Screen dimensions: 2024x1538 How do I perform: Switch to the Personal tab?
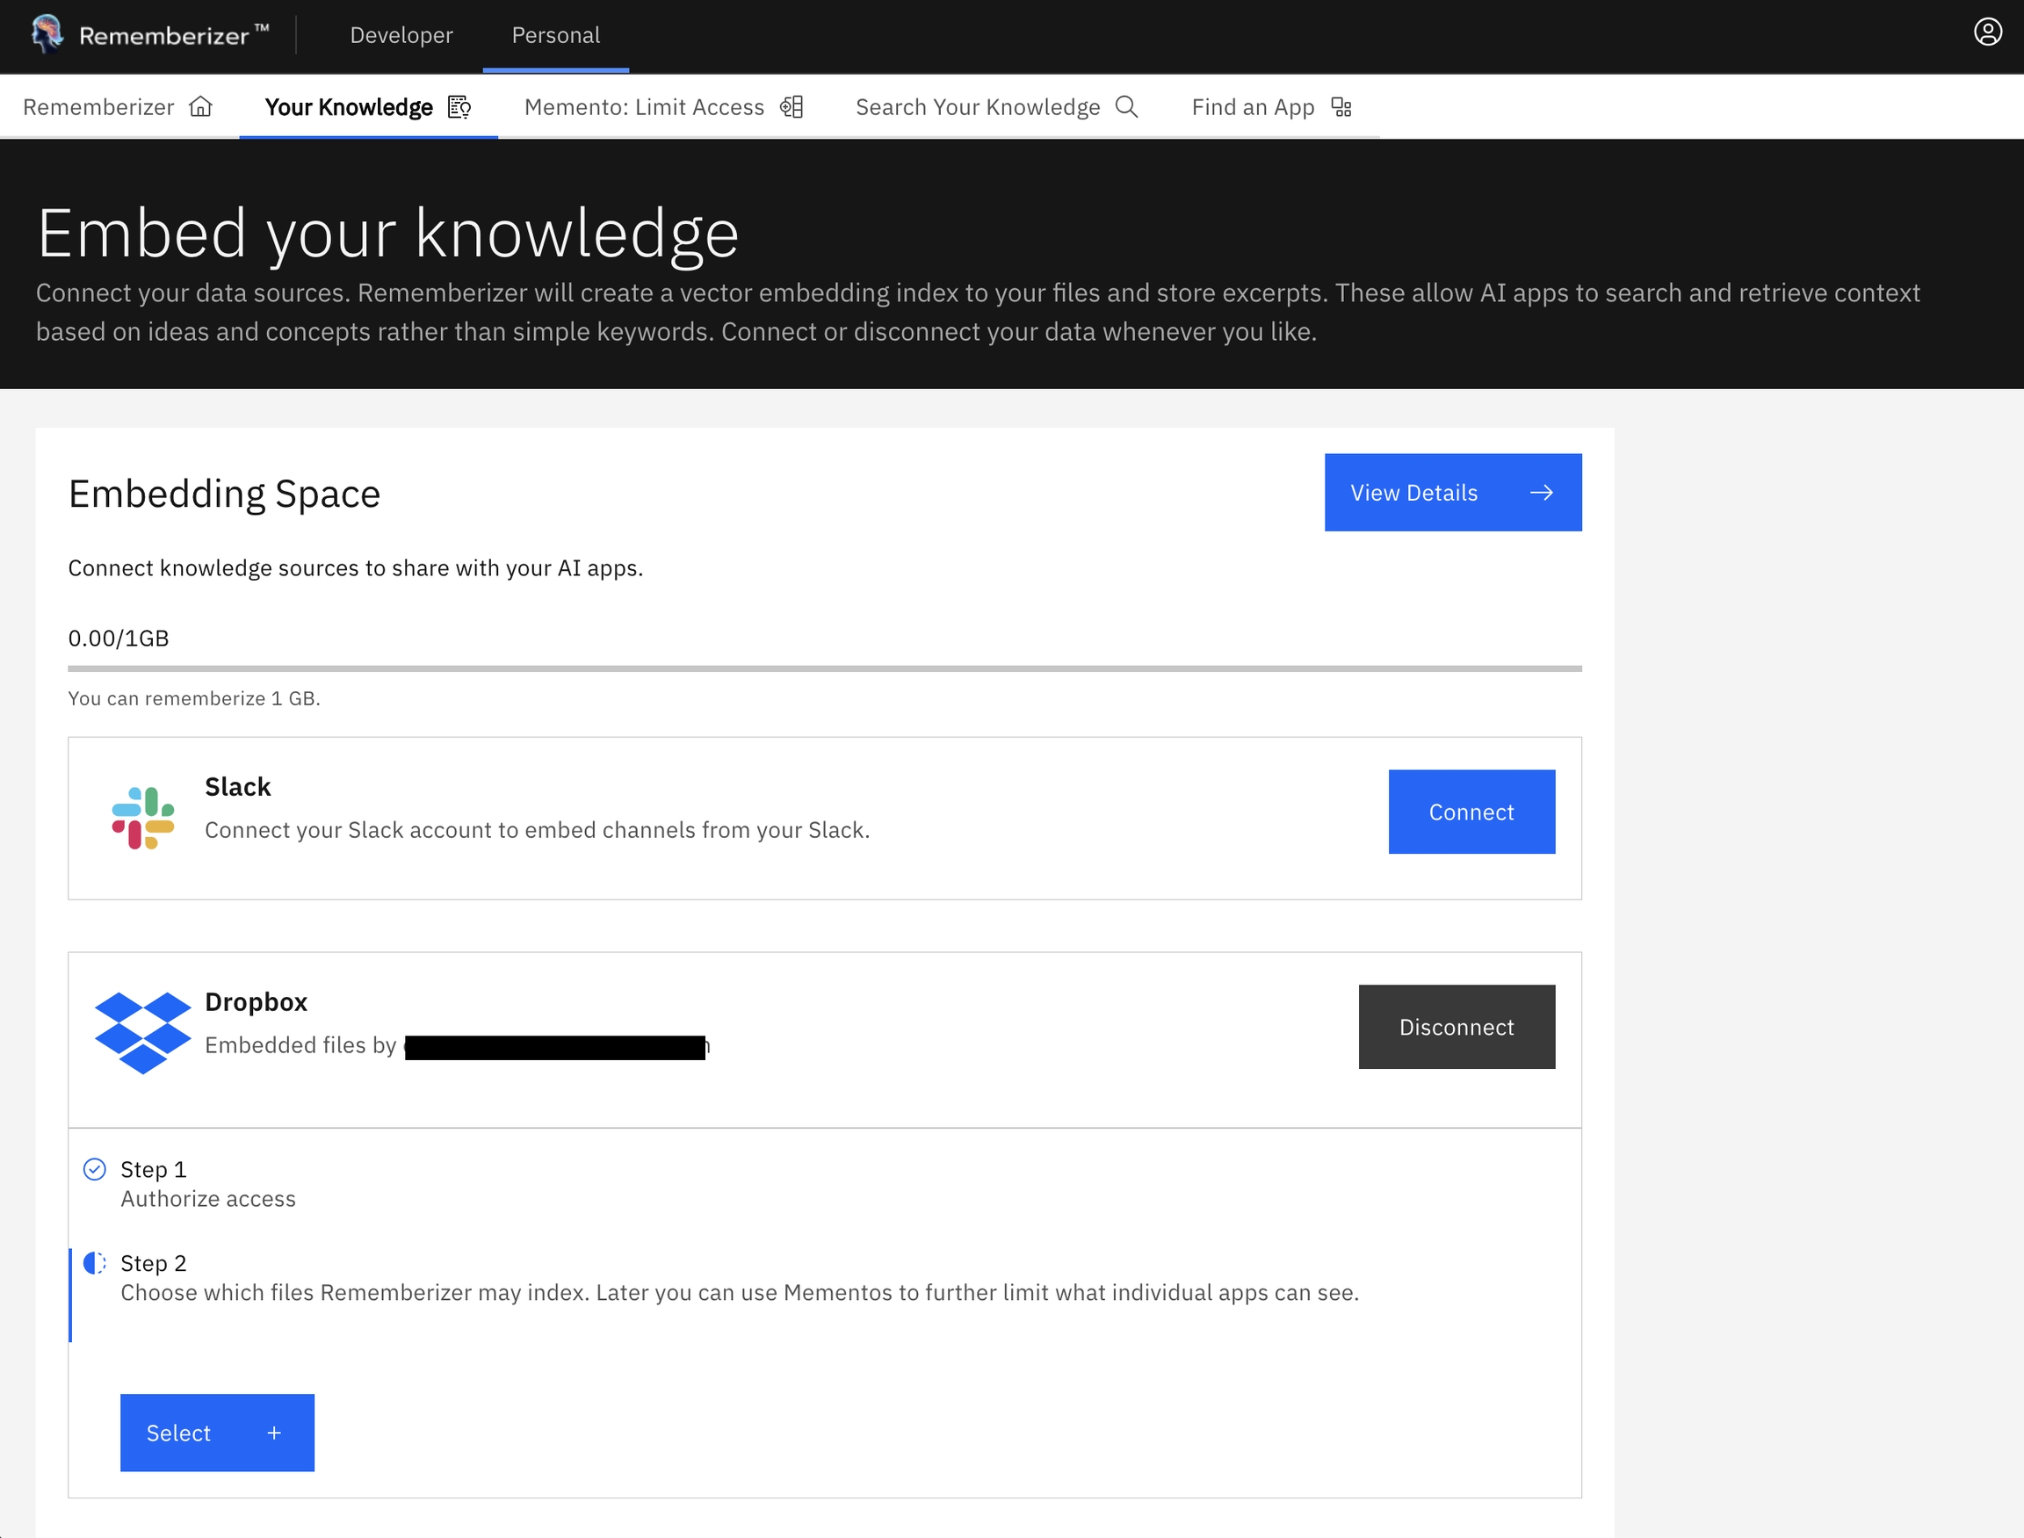pos(556,35)
